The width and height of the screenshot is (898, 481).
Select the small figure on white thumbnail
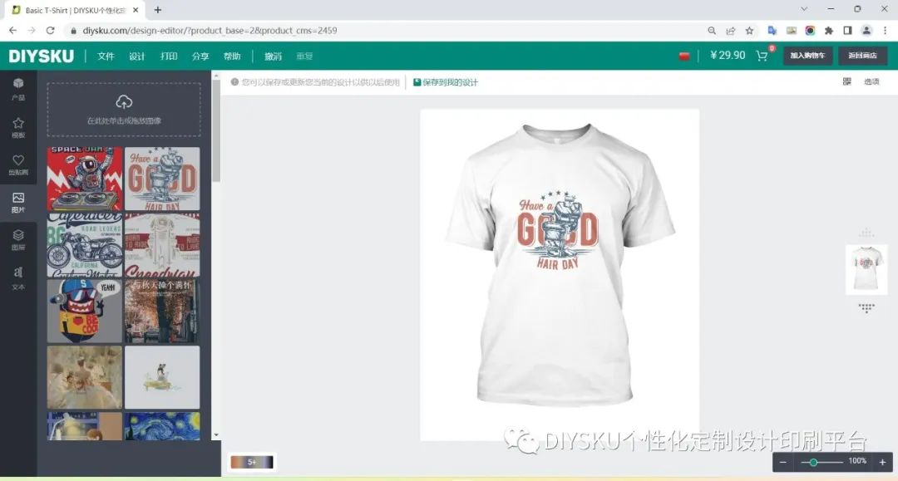(x=162, y=377)
